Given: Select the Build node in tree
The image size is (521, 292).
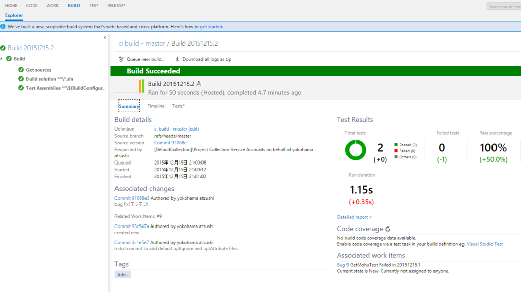Looking at the screenshot, I should [19, 59].
